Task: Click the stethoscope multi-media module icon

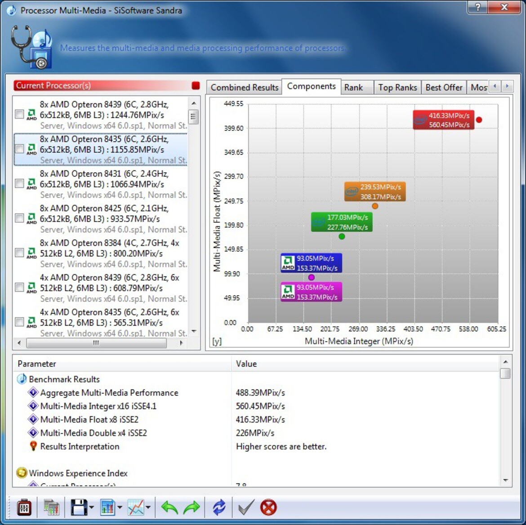Action: (x=31, y=47)
